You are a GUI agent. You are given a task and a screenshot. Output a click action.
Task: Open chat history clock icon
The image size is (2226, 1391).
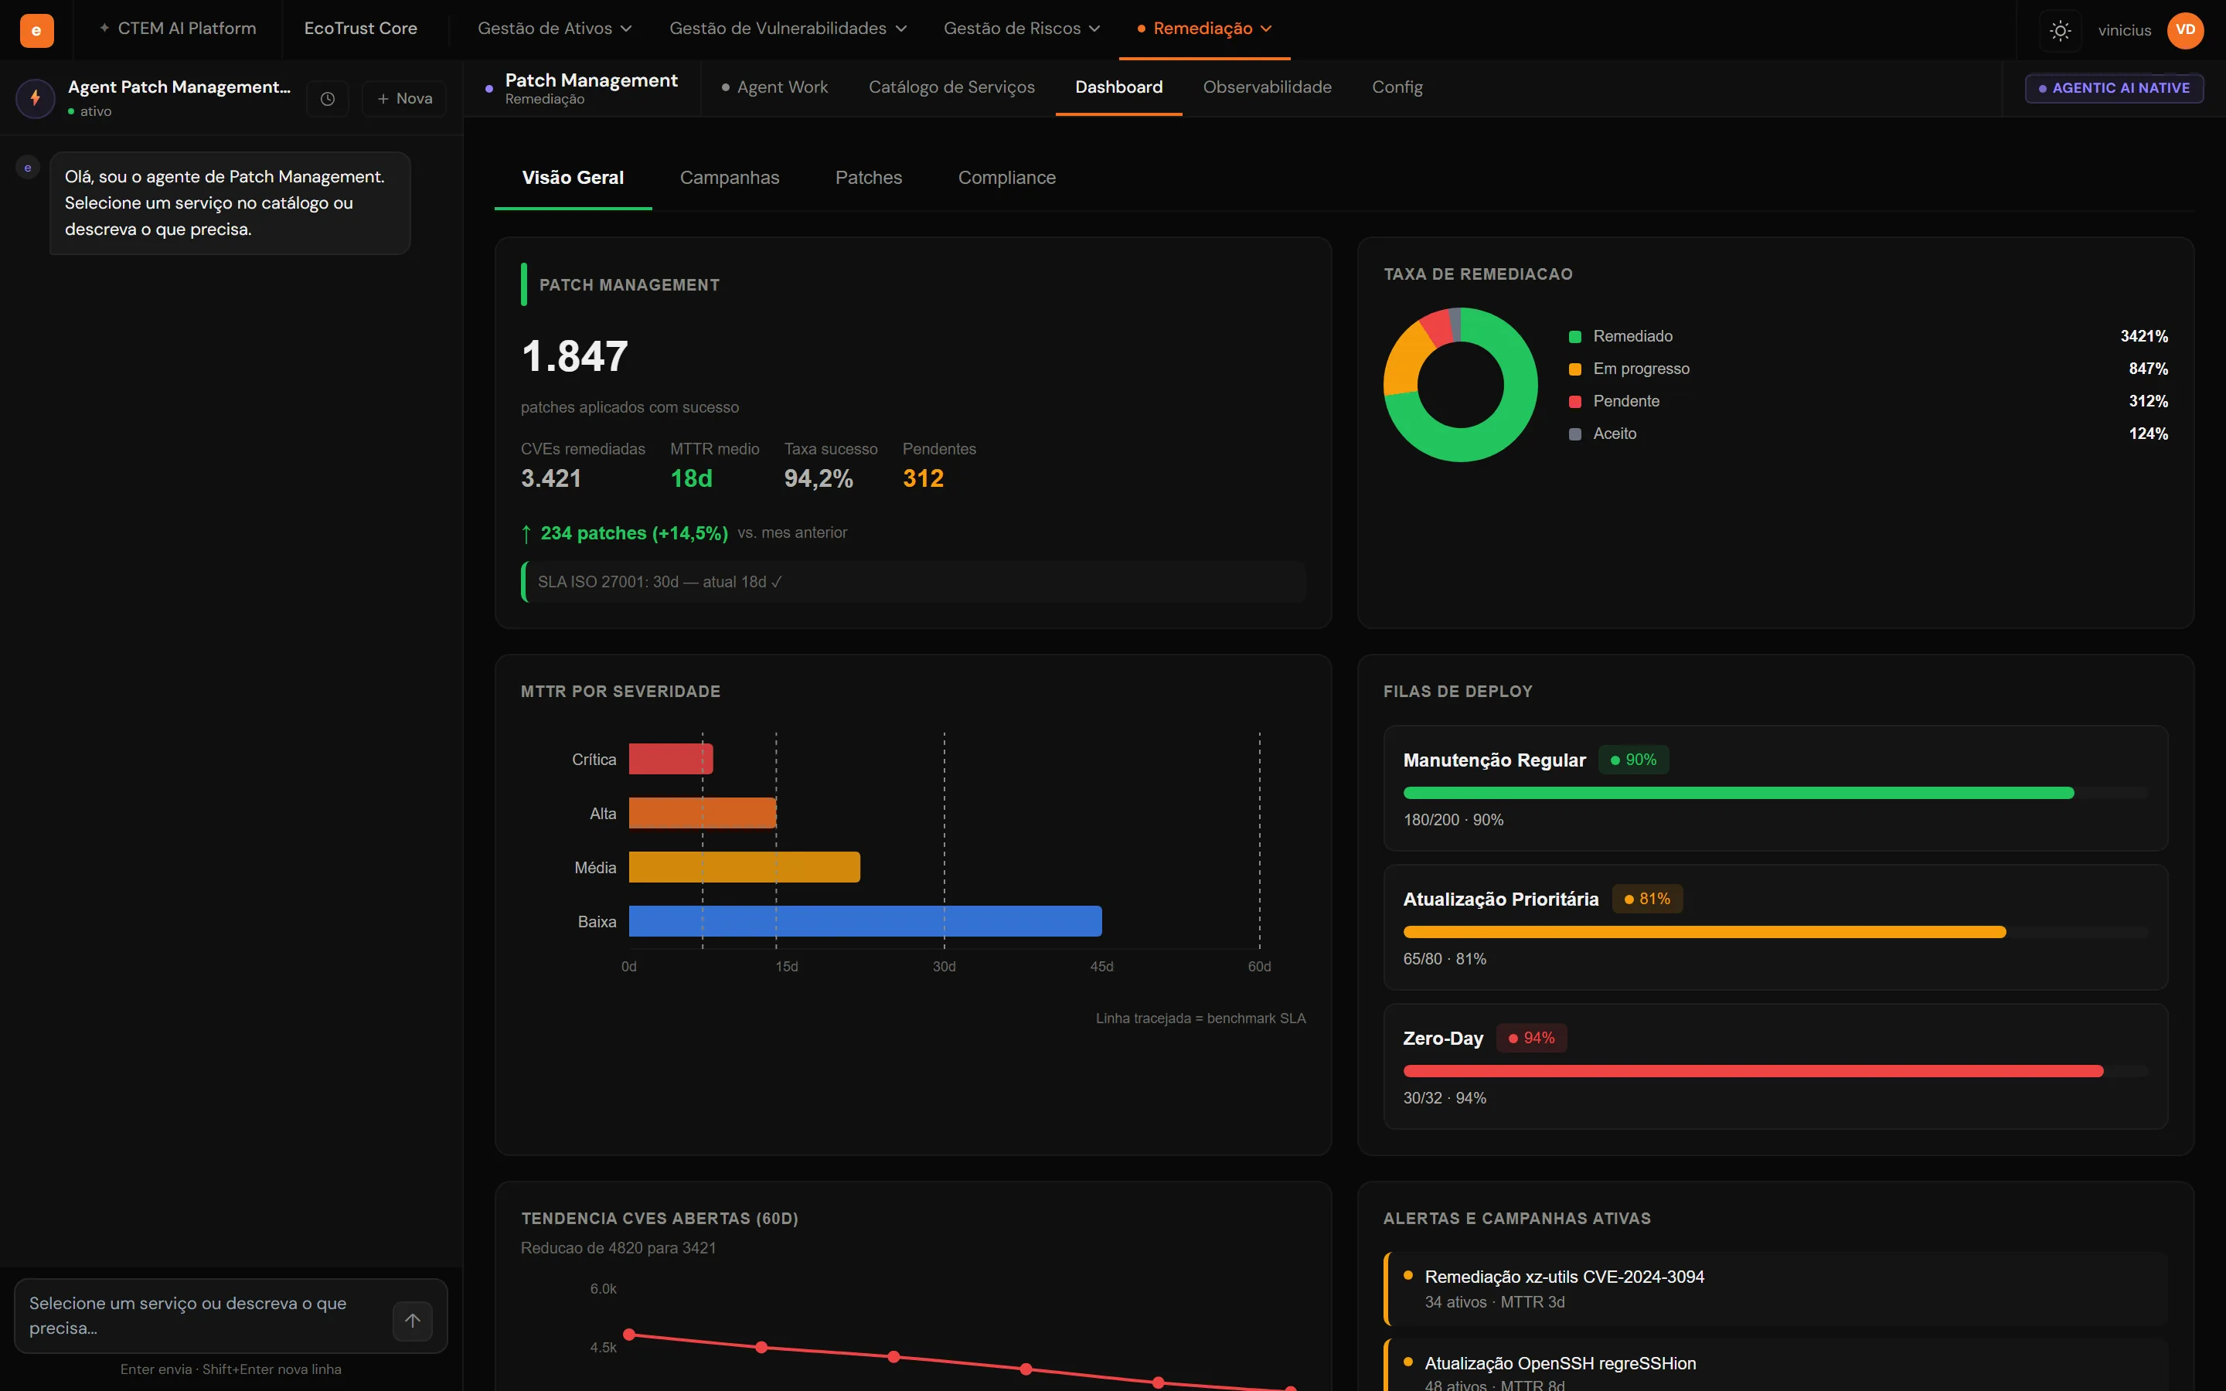click(x=328, y=98)
